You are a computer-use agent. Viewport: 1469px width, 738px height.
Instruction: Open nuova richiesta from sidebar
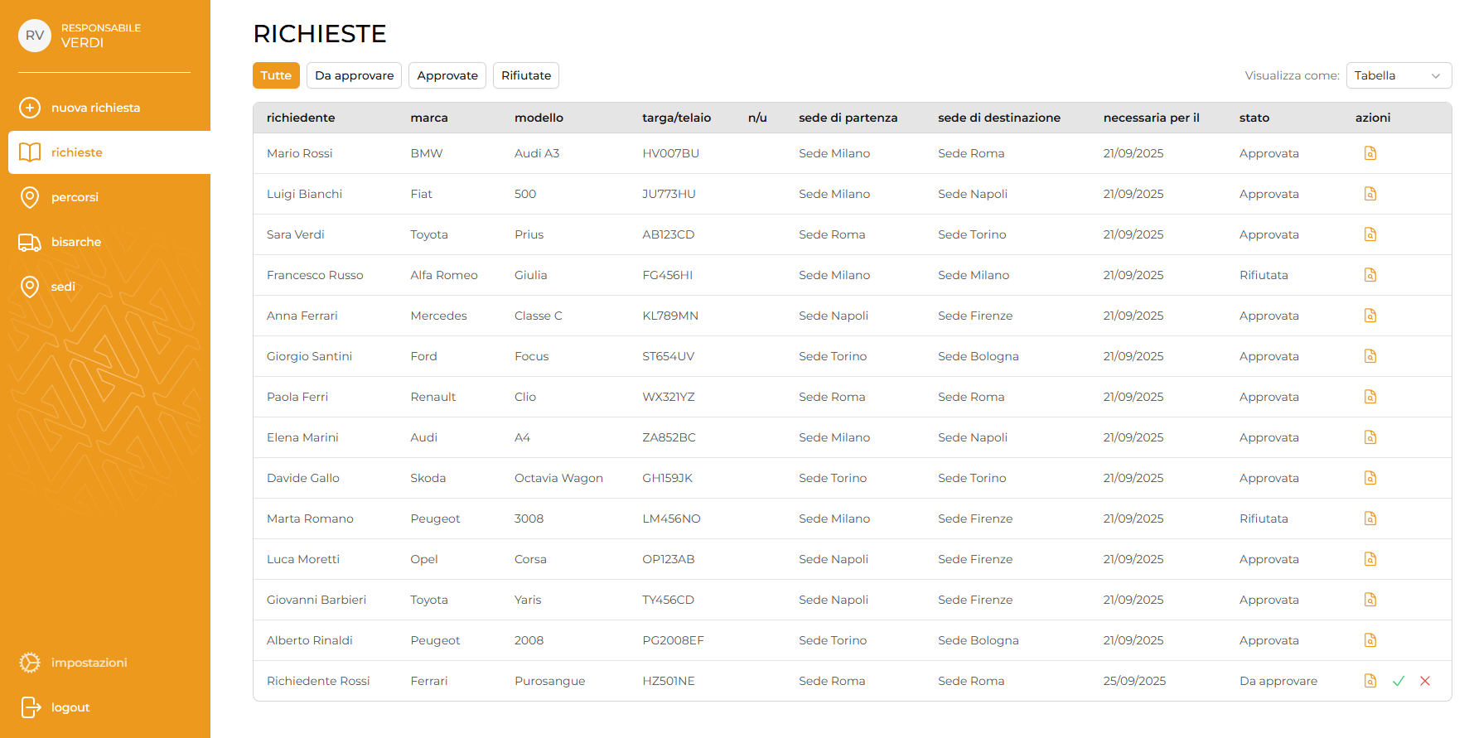(x=95, y=108)
